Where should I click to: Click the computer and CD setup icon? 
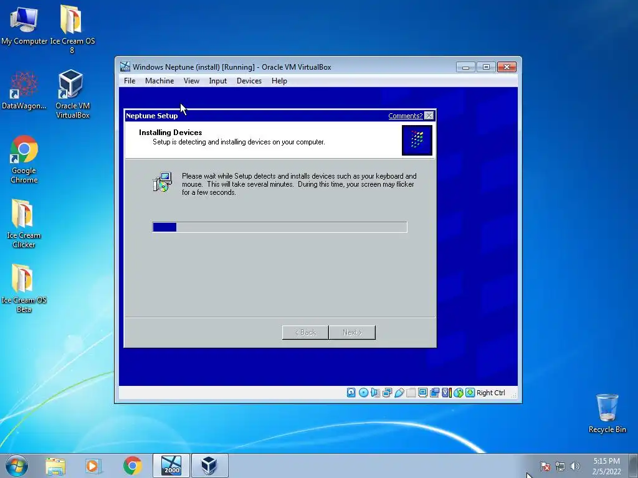163,182
